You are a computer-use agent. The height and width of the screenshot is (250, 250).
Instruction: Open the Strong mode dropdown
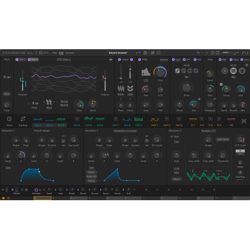click(x=64, y=101)
